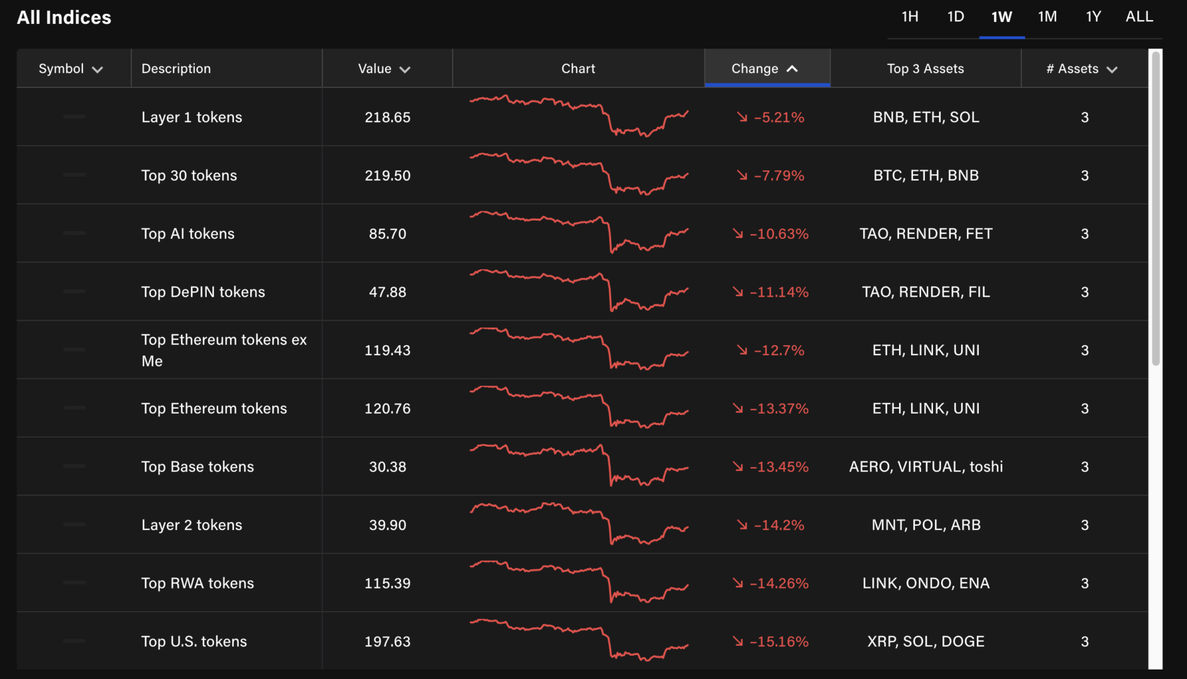Viewport: 1187px width, 679px height.
Task: Switch to the 1H timeframe tab
Action: (x=910, y=17)
